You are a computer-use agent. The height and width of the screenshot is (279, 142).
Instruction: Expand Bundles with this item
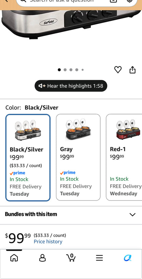(71, 214)
